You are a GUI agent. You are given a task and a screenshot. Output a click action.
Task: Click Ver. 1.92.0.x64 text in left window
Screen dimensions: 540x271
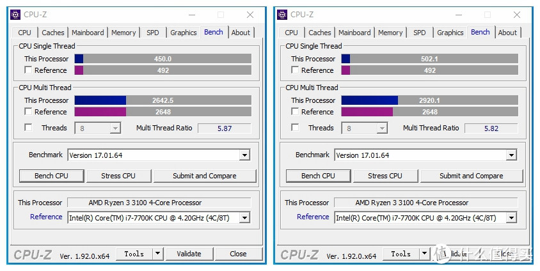[84, 256]
